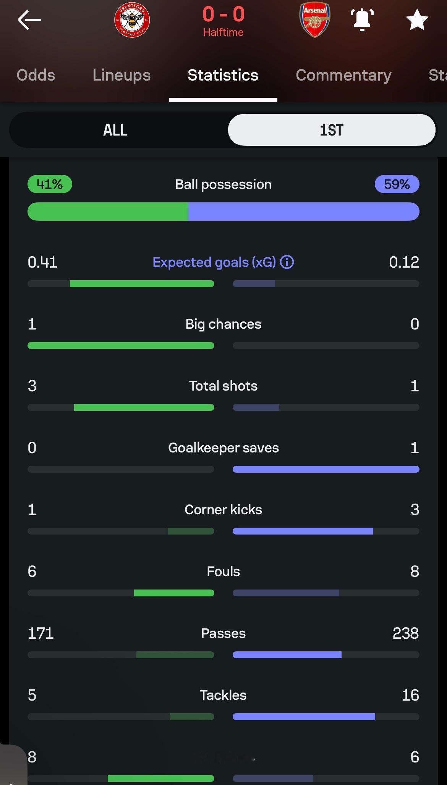Open the Brentford club crest
This screenshot has height=785, width=447.
[x=132, y=20]
